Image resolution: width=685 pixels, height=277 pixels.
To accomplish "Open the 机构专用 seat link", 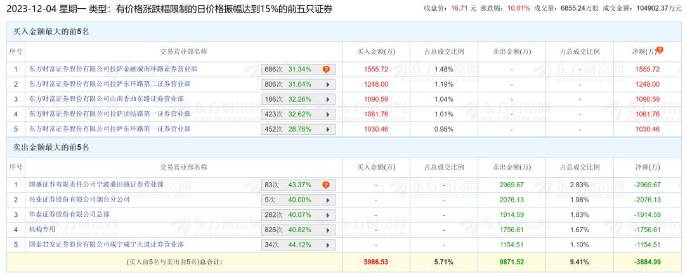I will [42, 230].
